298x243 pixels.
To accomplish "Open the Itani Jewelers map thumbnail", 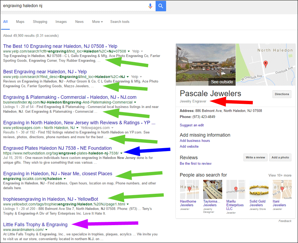I will [282, 189].
